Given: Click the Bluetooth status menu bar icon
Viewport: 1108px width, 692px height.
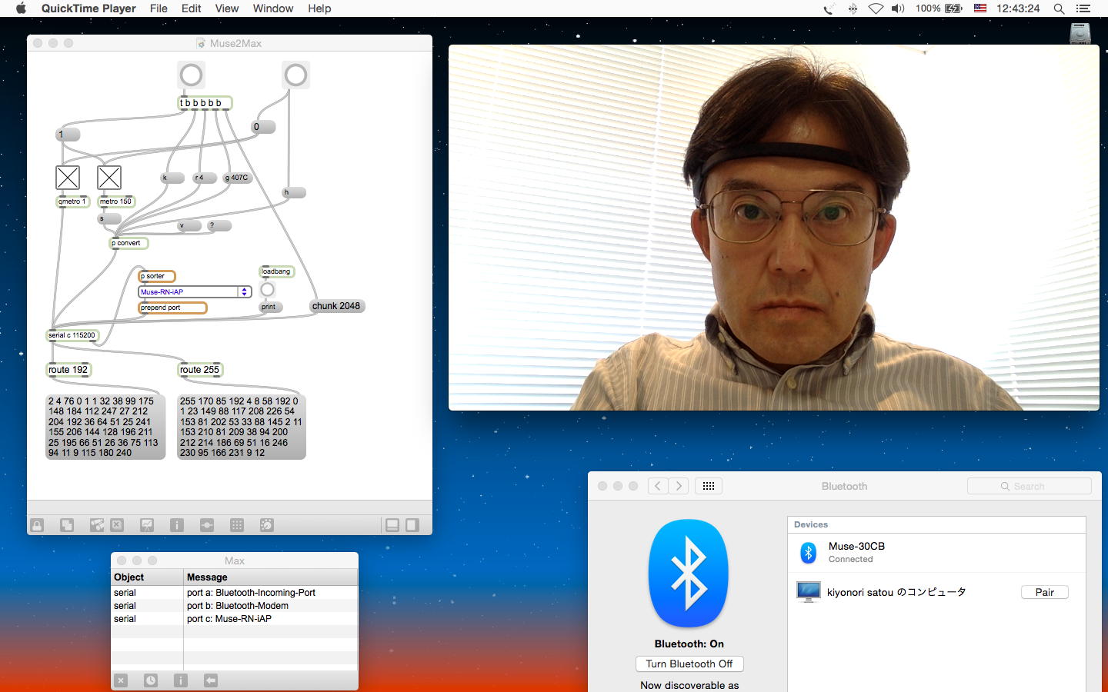Looking at the screenshot, I should pos(853,8).
